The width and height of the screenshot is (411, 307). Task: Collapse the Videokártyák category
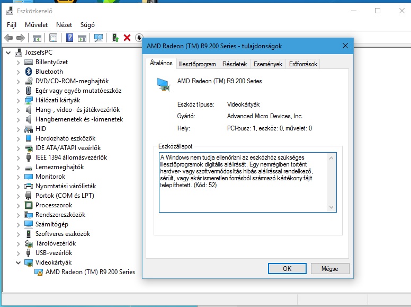pyautogui.click(x=18, y=262)
